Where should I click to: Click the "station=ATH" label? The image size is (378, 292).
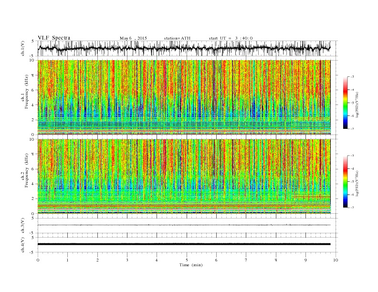[177, 38]
